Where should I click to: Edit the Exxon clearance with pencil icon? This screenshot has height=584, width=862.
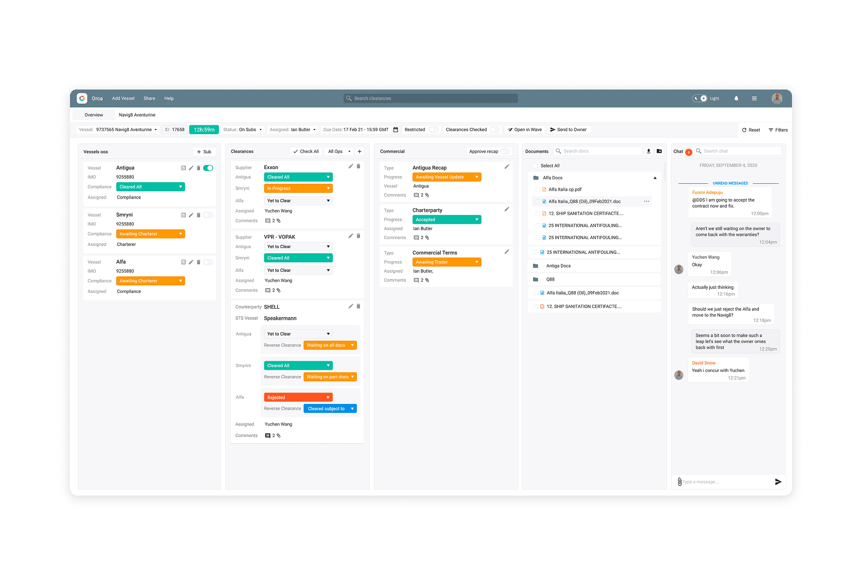click(350, 166)
